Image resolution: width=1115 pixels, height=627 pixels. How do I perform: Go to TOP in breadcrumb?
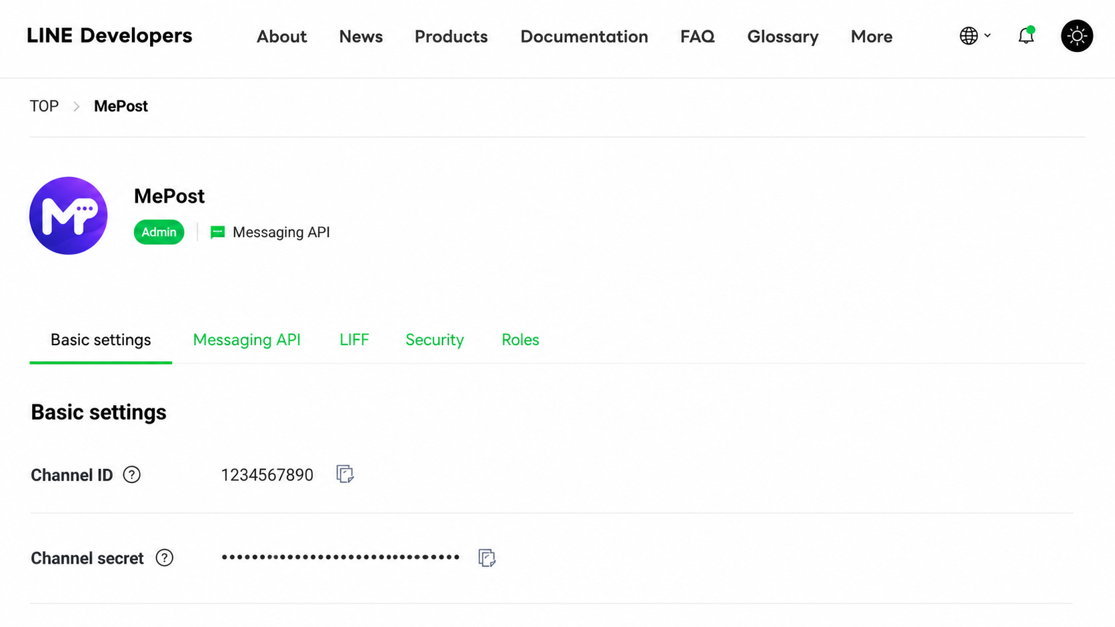(x=44, y=106)
